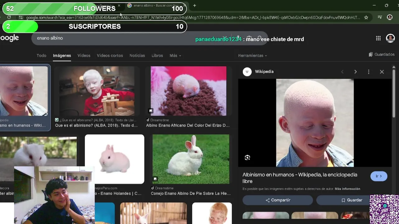This screenshot has width=399, height=224.
Task: Select the Imágenes tab
Action: coord(62,55)
